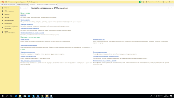Screen dimensions: 174x98
Task: Open the green notifications bell
Action: tap(140, 2)
